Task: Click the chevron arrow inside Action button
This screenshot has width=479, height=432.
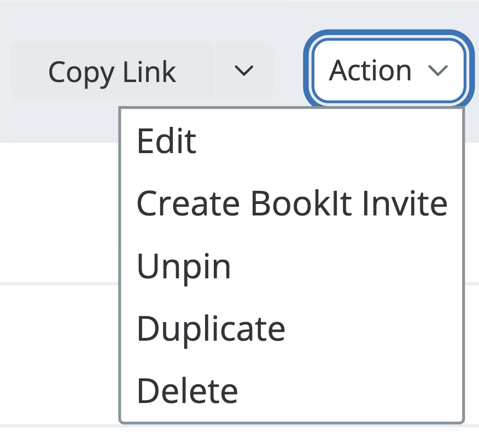Action: click(438, 71)
